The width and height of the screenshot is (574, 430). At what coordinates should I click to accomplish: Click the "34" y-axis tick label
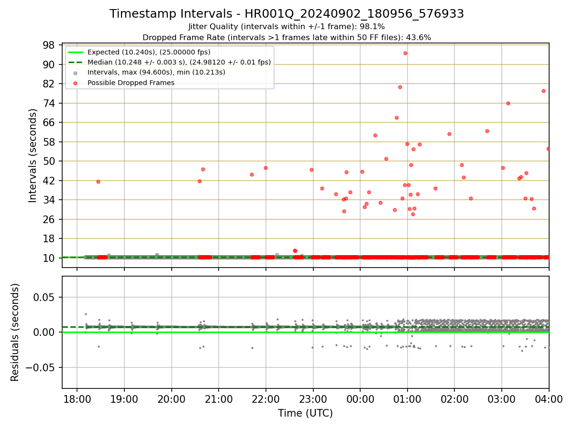click(50, 200)
